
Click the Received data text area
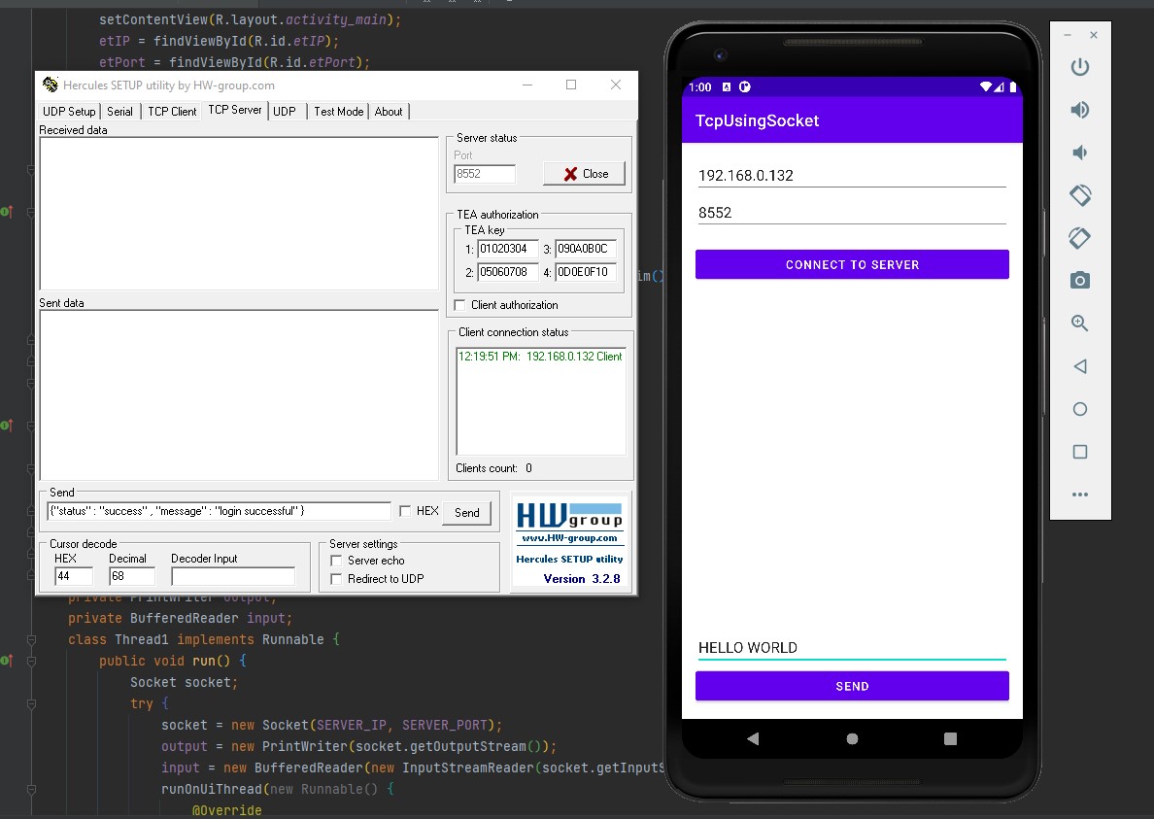[x=238, y=214]
